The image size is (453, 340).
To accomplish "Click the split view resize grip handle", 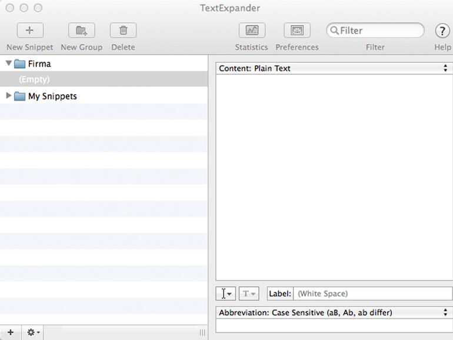I will pos(202,333).
